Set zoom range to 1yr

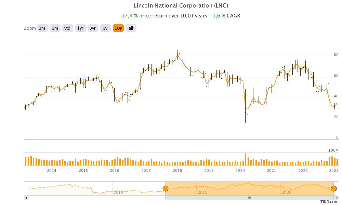[80, 28]
